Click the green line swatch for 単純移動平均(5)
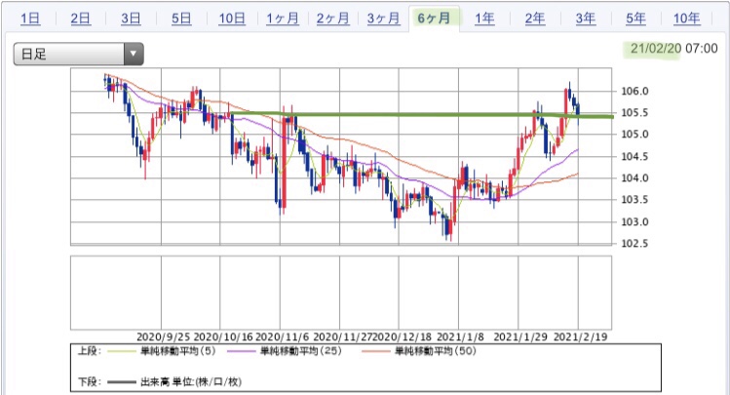 pyautogui.click(x=123, y=351)
